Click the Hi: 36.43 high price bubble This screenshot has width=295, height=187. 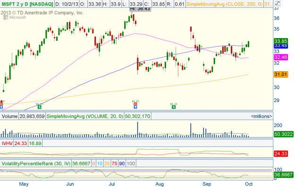point(140,9)
